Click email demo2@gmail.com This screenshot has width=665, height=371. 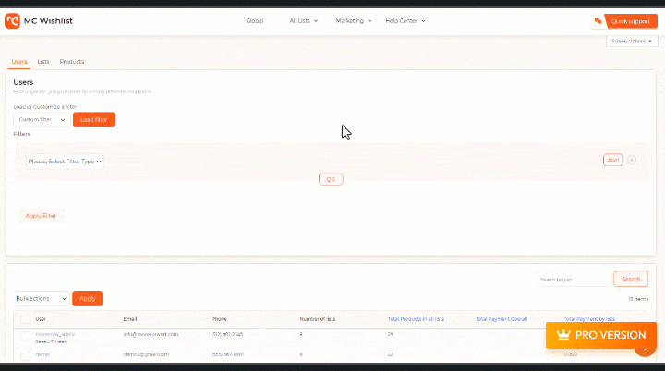[x=146, y=354]
